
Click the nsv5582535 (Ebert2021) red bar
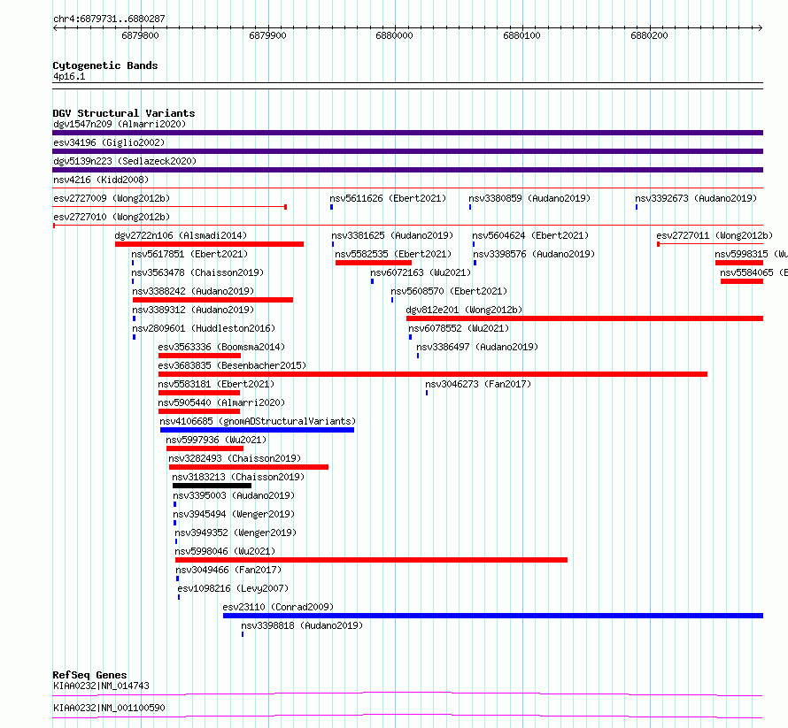tap(374, 263)
